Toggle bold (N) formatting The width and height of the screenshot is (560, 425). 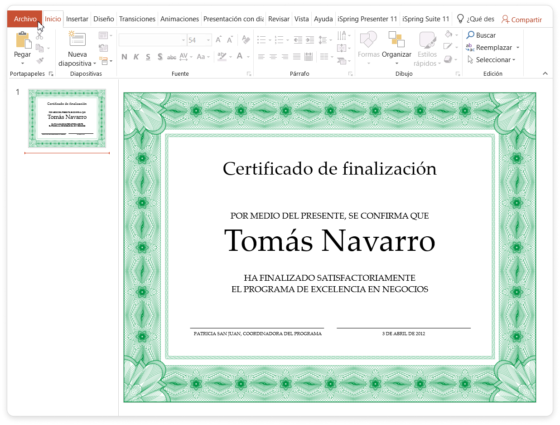point(124,57)
